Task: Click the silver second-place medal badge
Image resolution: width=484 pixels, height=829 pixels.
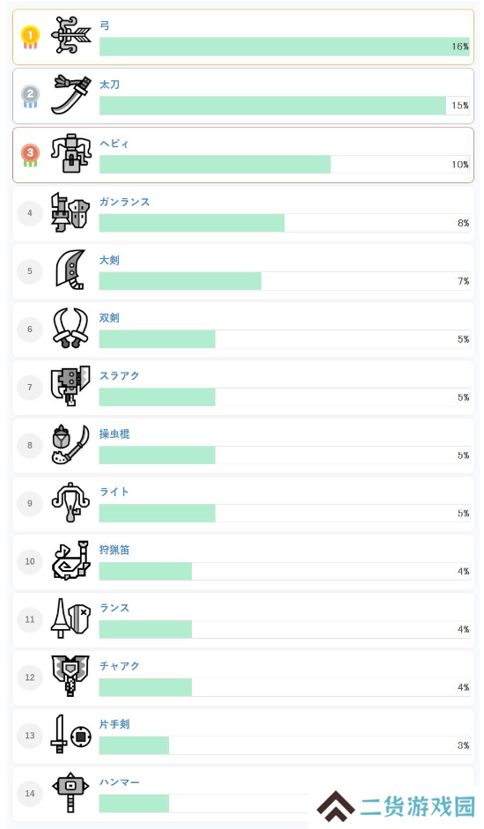Action: [30, 96]
